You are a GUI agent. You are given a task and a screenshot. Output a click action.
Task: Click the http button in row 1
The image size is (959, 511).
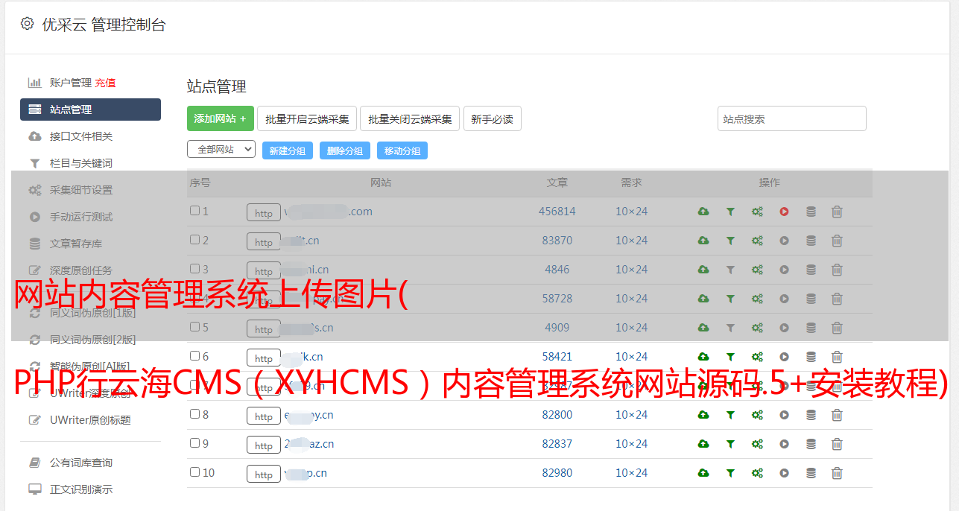tap(264, 213)
